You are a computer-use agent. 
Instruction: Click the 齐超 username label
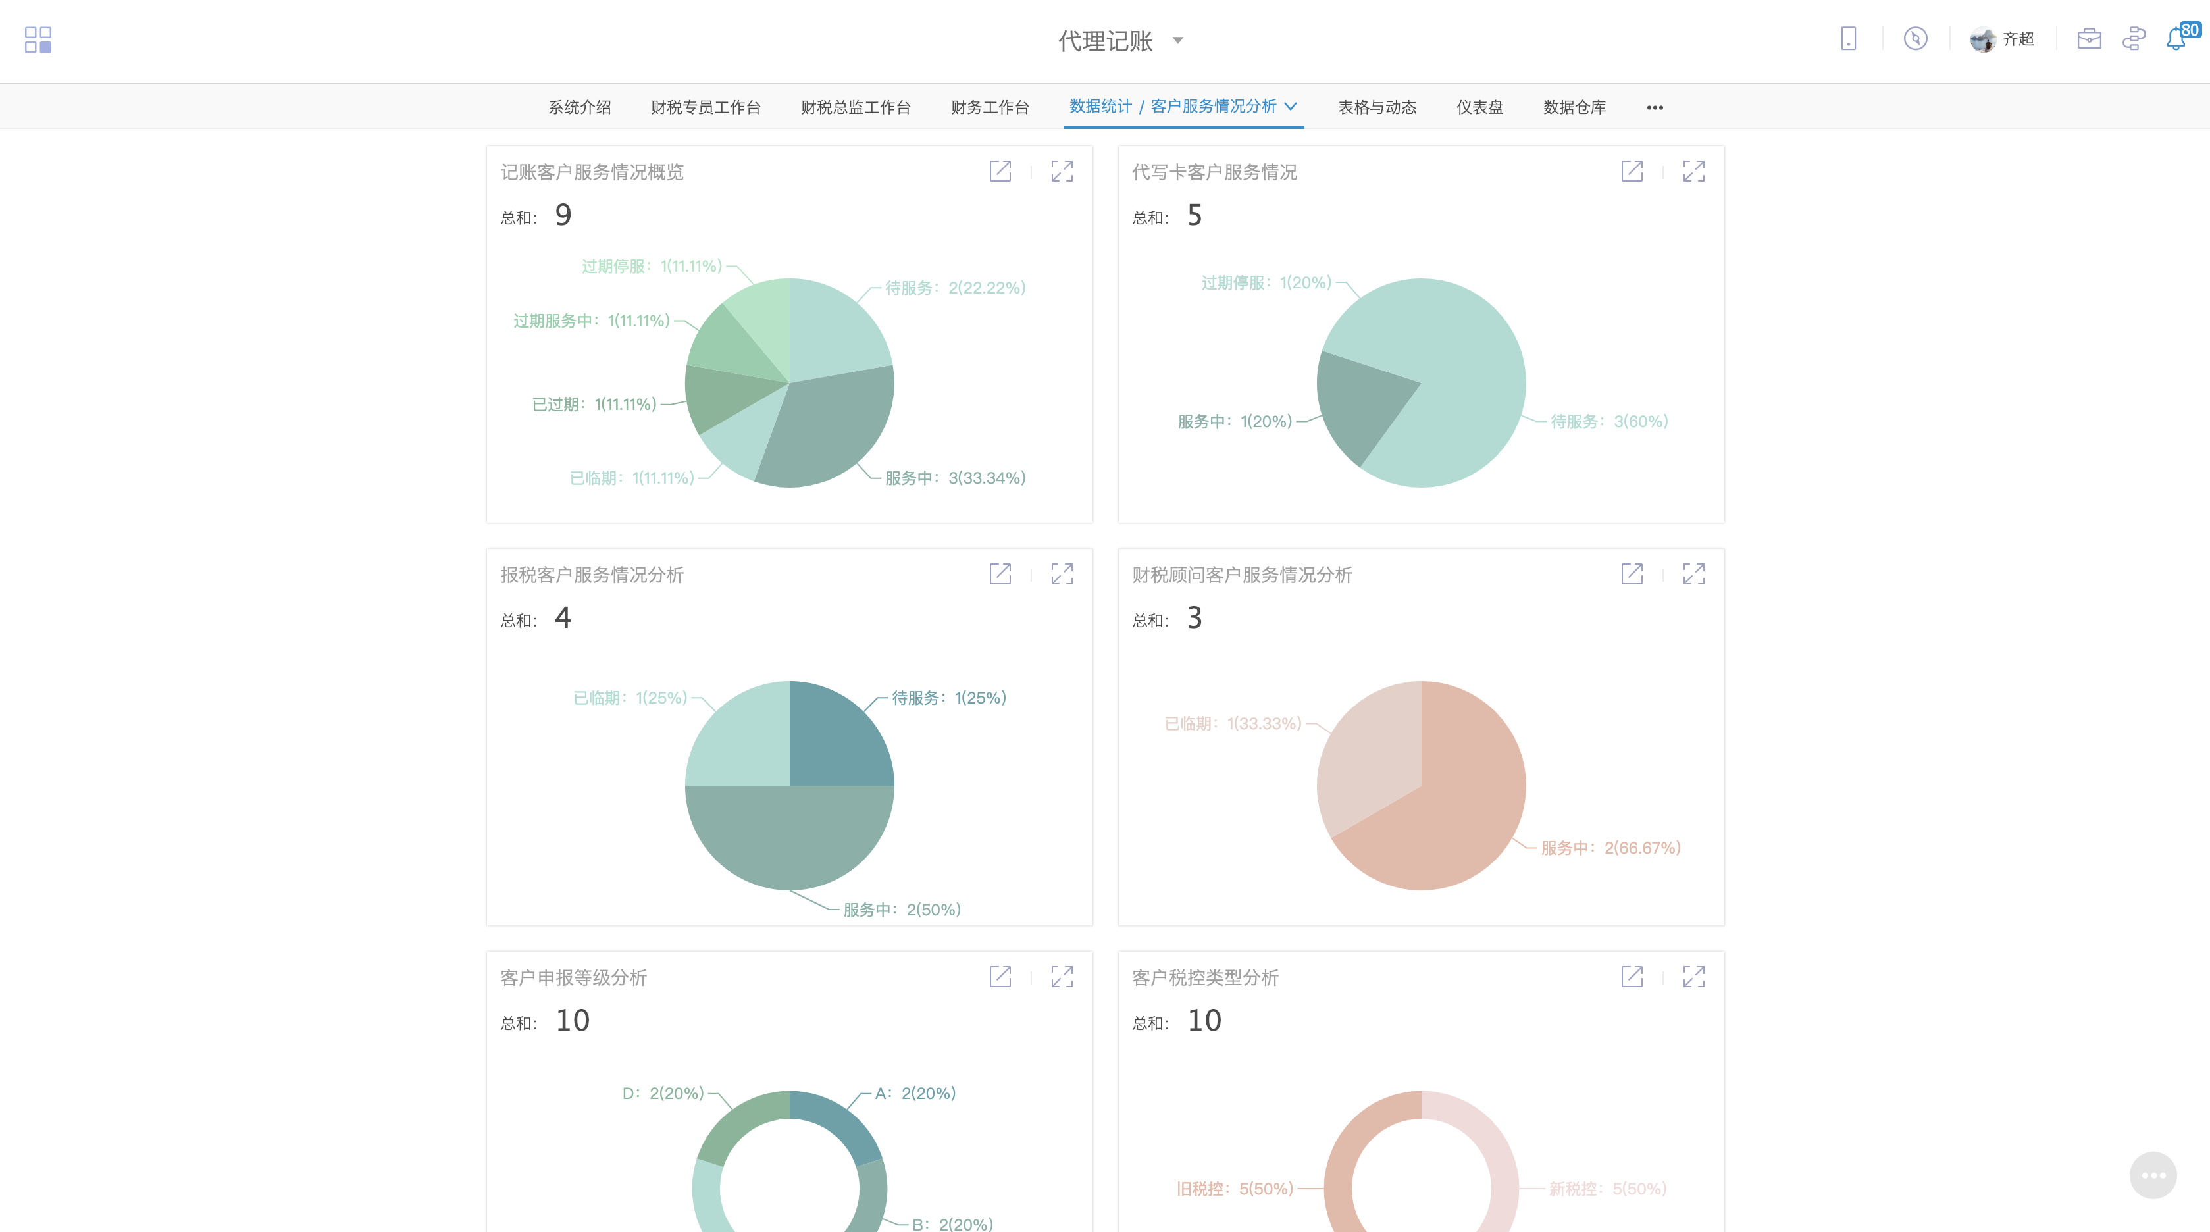2018,39
